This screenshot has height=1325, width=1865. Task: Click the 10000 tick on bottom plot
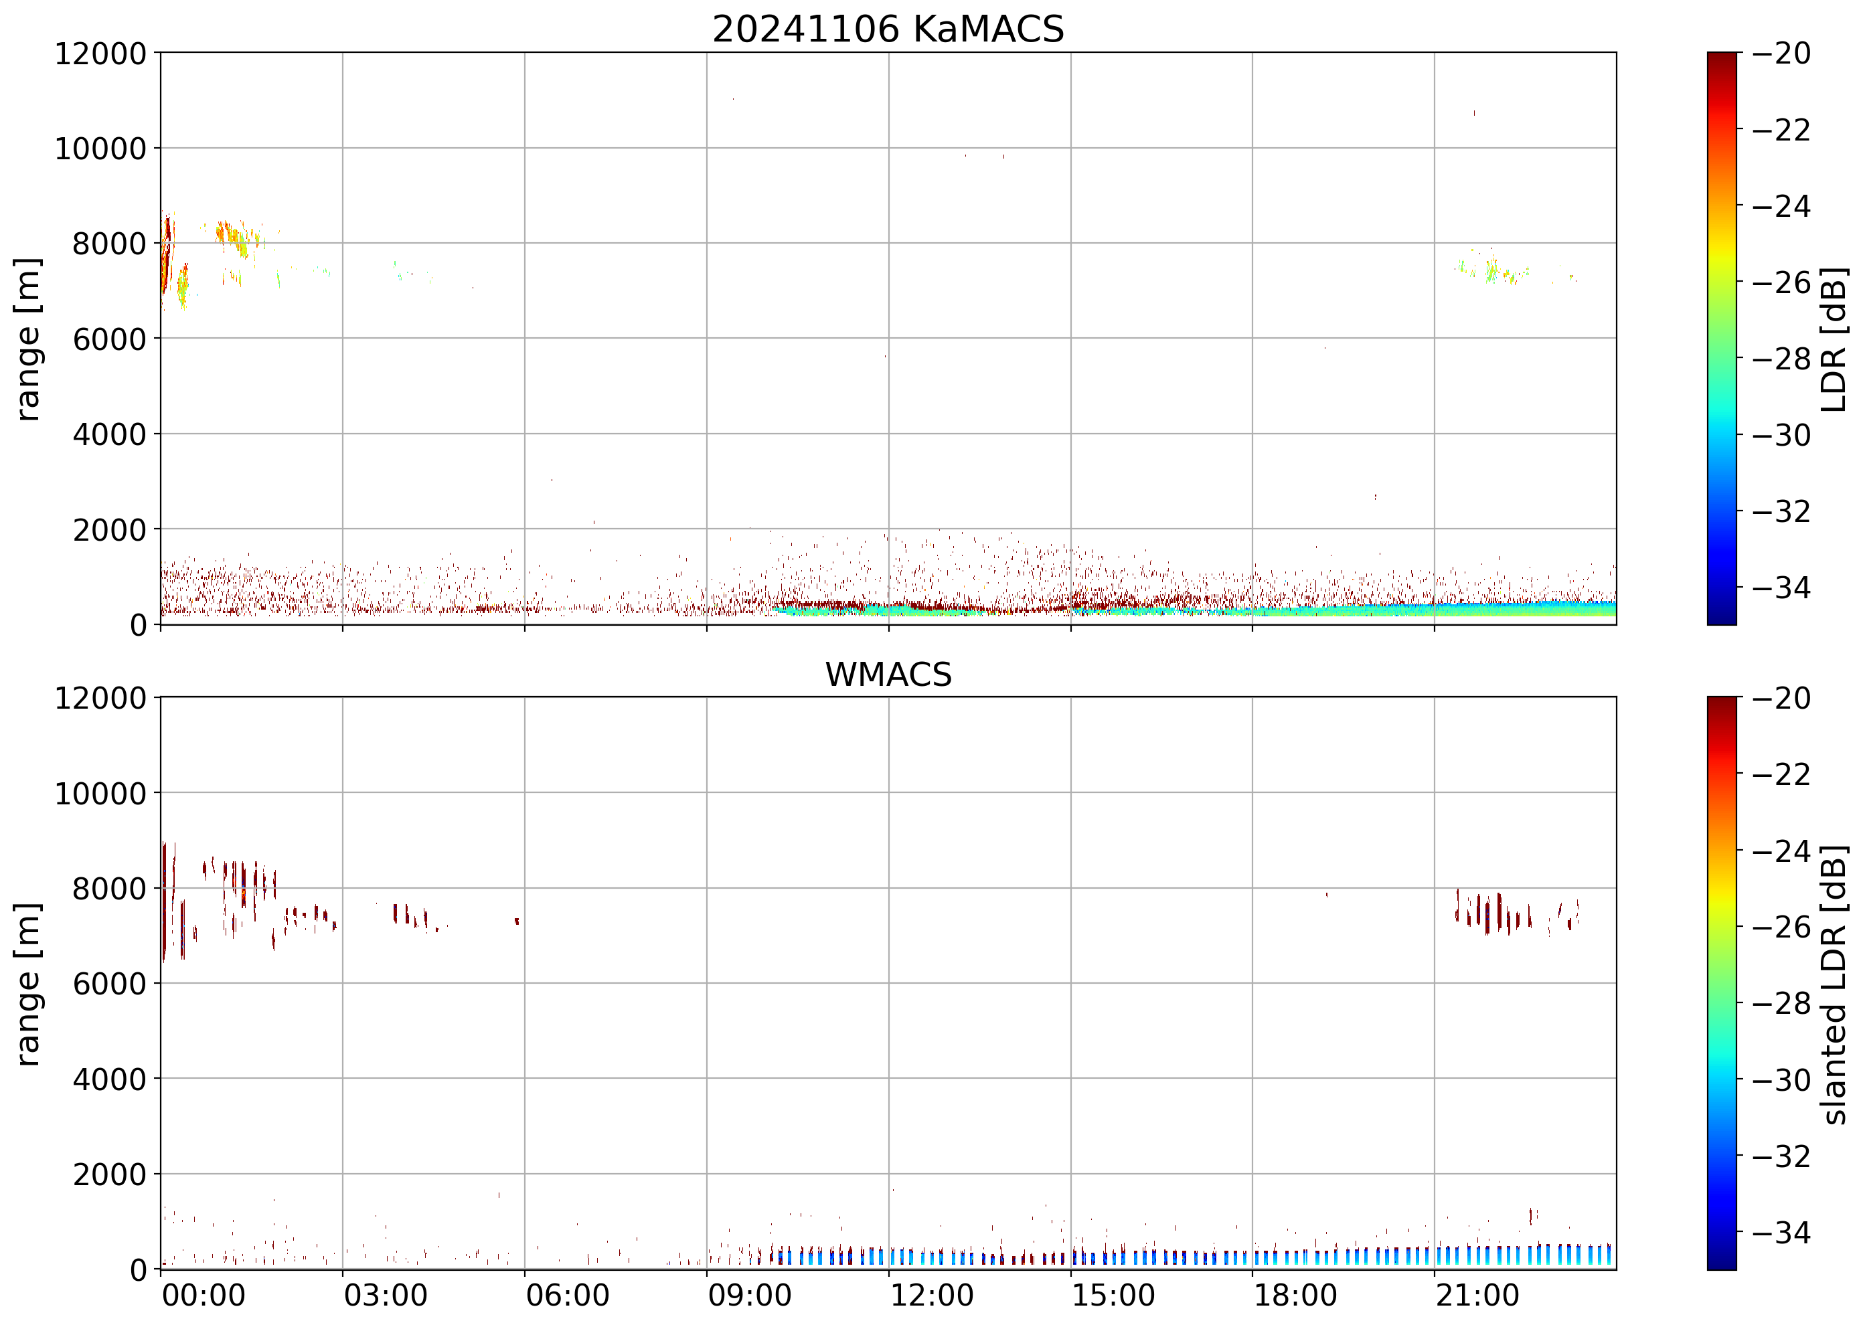(100, 793)
